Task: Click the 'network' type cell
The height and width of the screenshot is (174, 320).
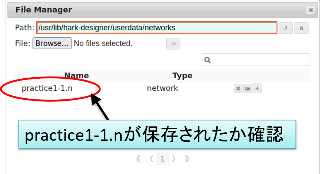Action: tap(163, 88)
